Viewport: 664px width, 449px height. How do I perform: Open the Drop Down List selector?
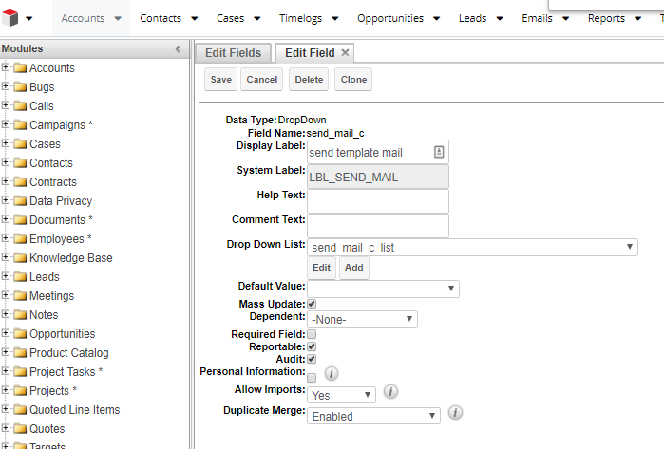click(x=472, y=247)
